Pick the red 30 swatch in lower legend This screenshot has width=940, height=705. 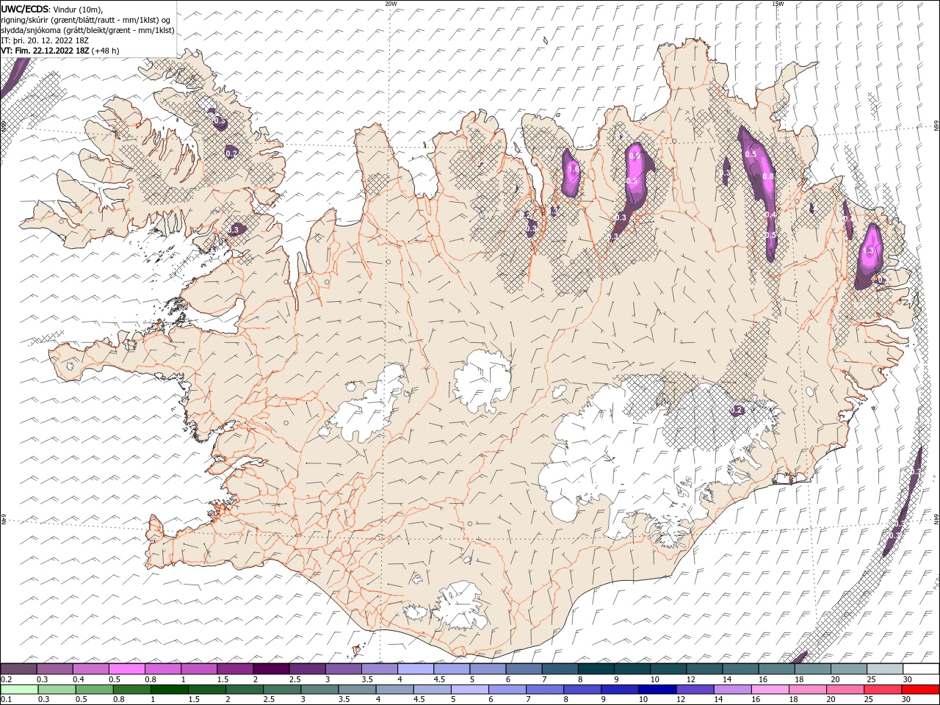click(x=920, y=689)
